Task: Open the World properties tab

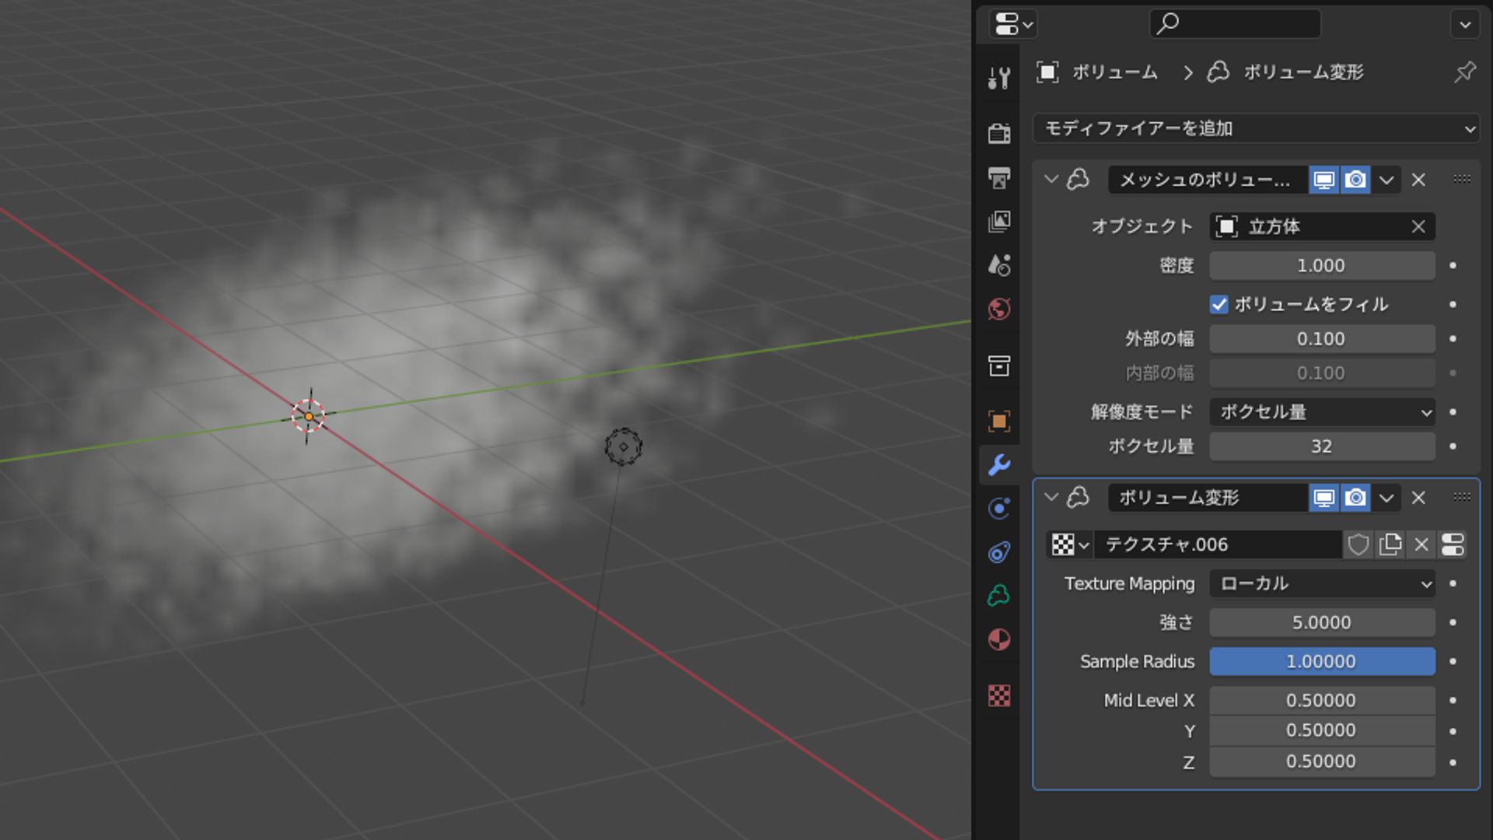Action: pos(1000,309)
